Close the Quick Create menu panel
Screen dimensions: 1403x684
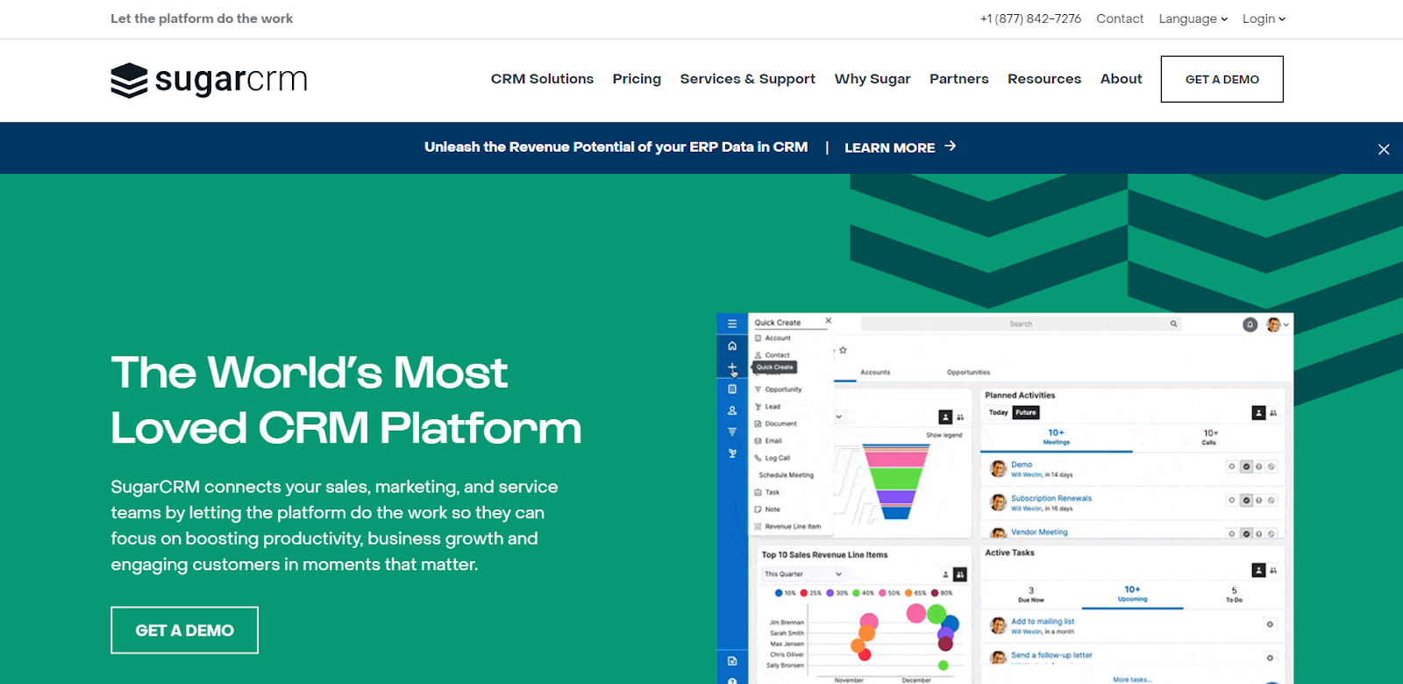coord(828,321)
